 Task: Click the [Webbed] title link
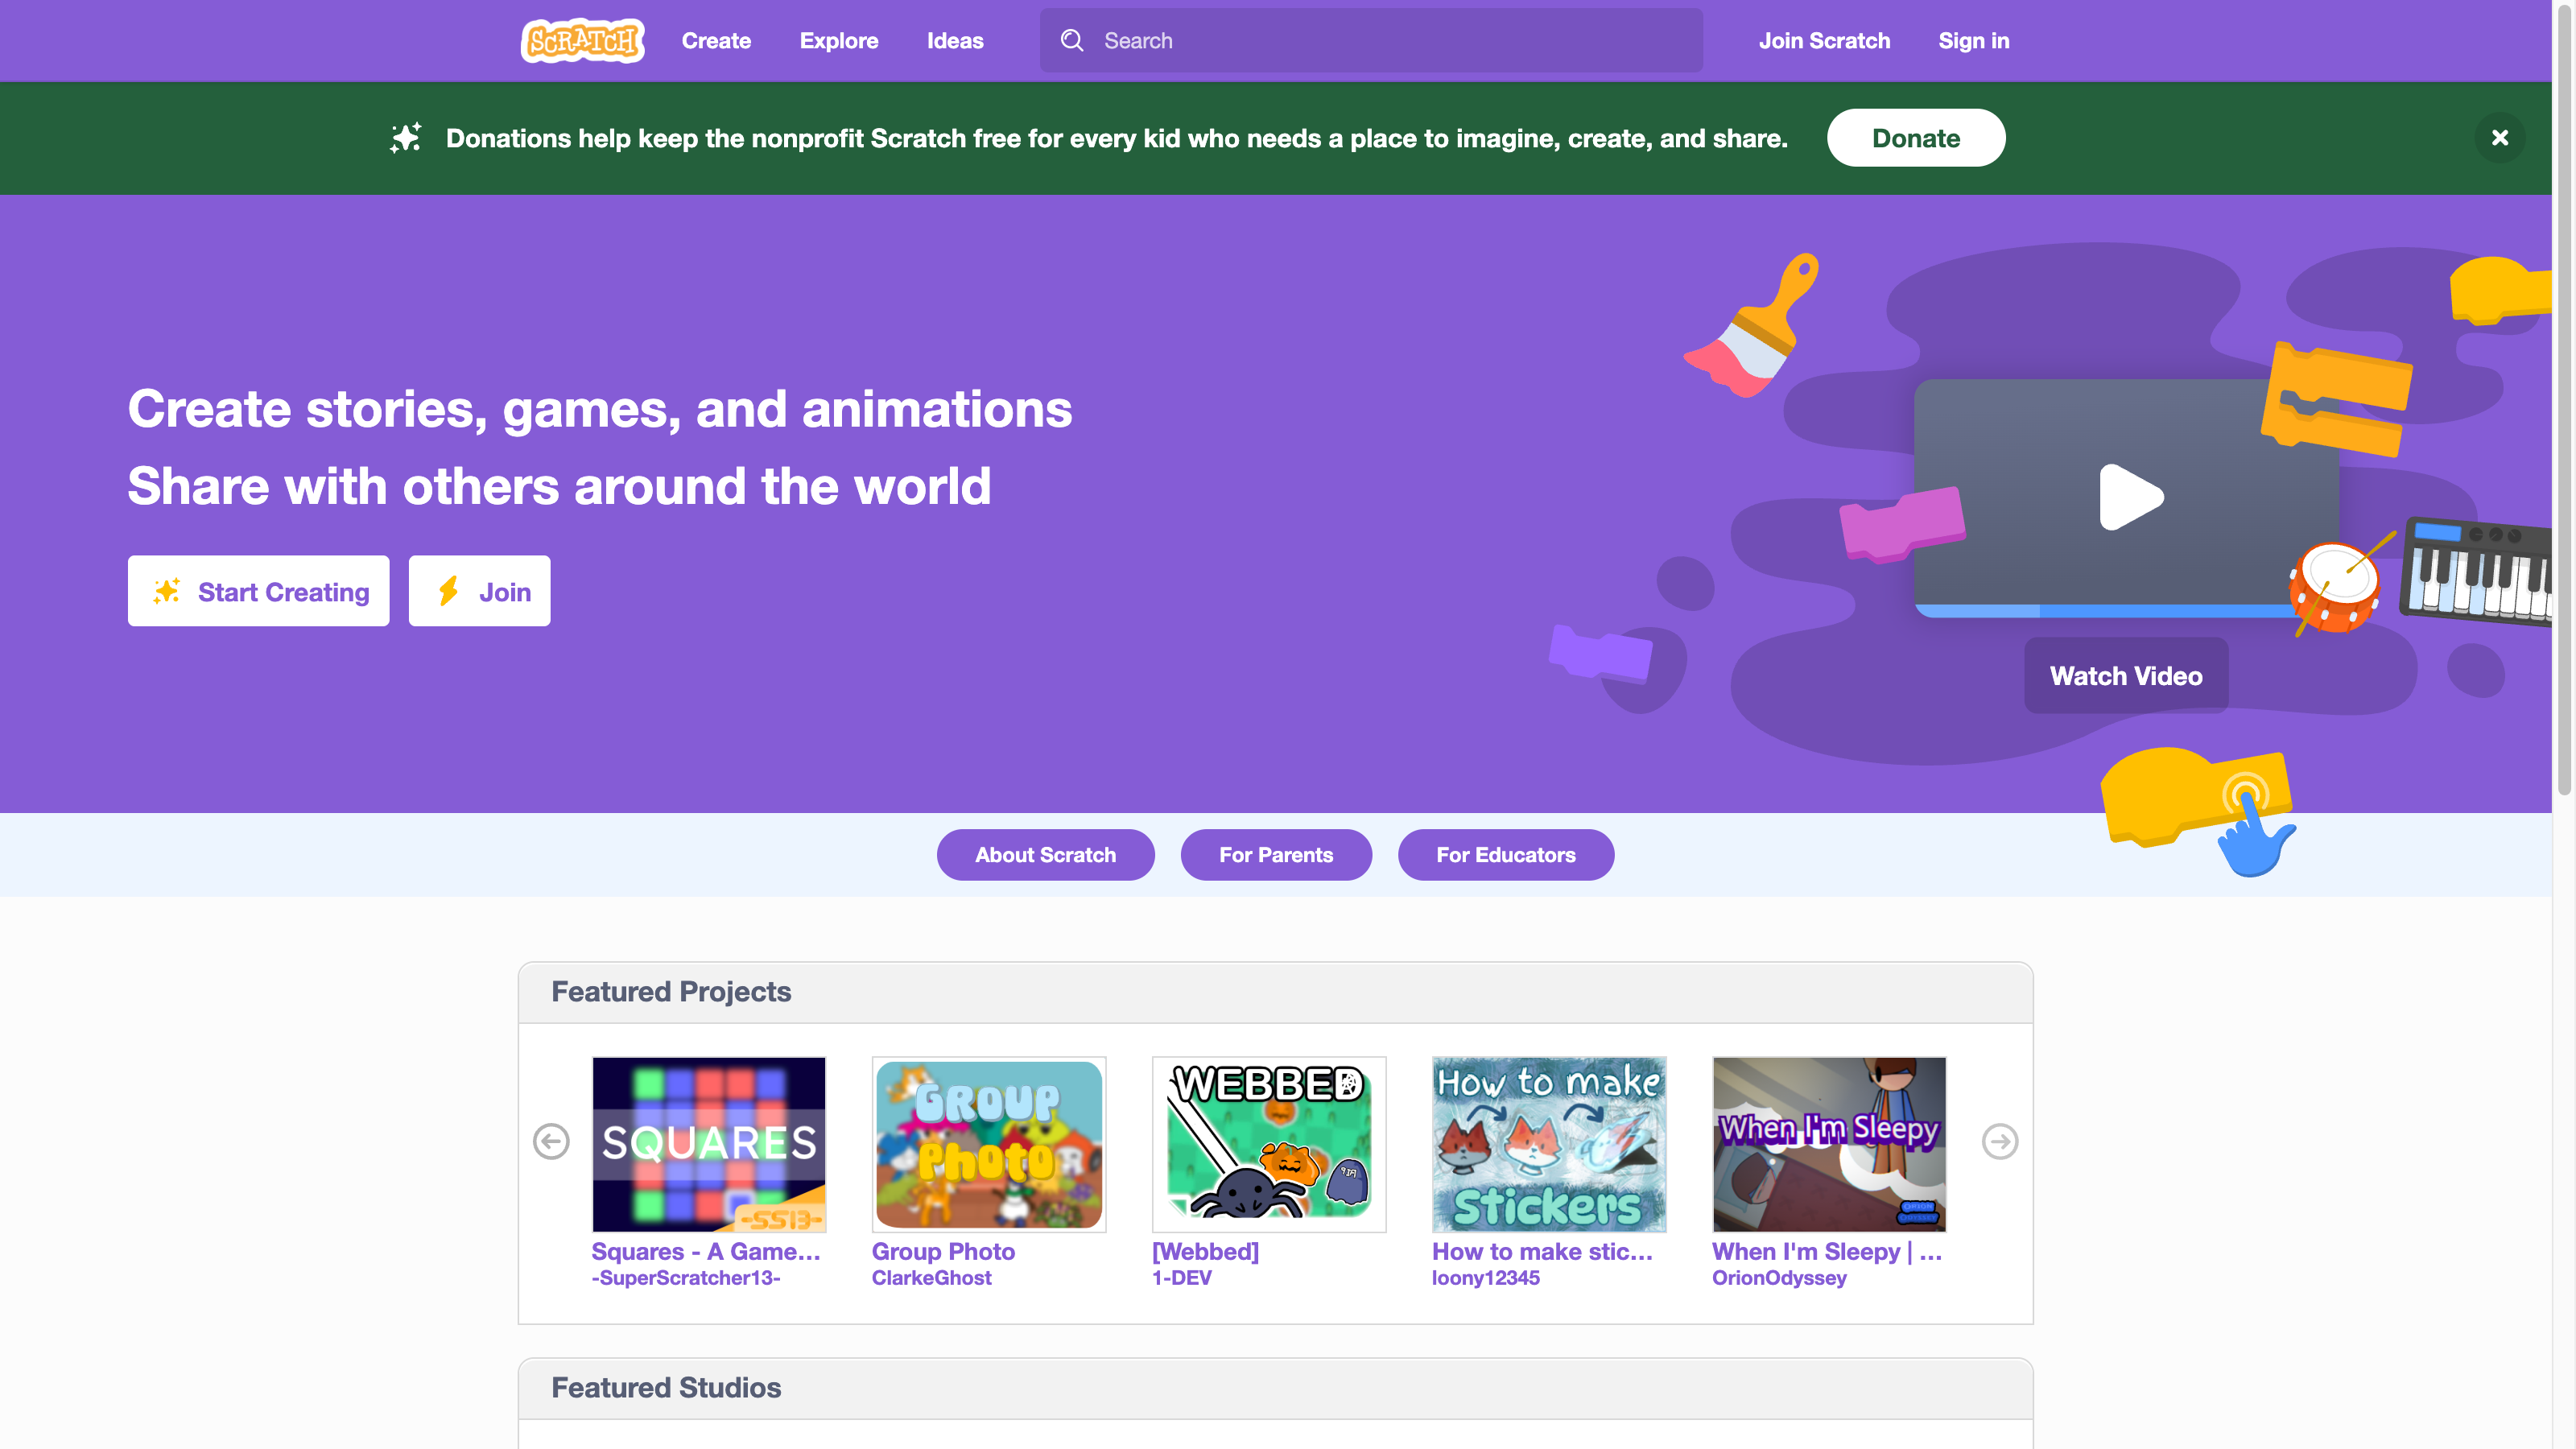(x=1205, y=1251)
